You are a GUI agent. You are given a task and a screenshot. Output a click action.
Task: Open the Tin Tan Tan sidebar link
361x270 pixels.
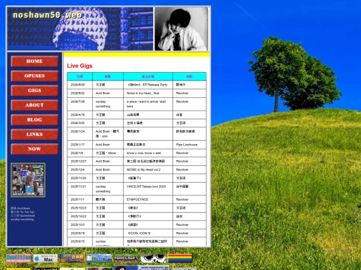click(22, 212)
